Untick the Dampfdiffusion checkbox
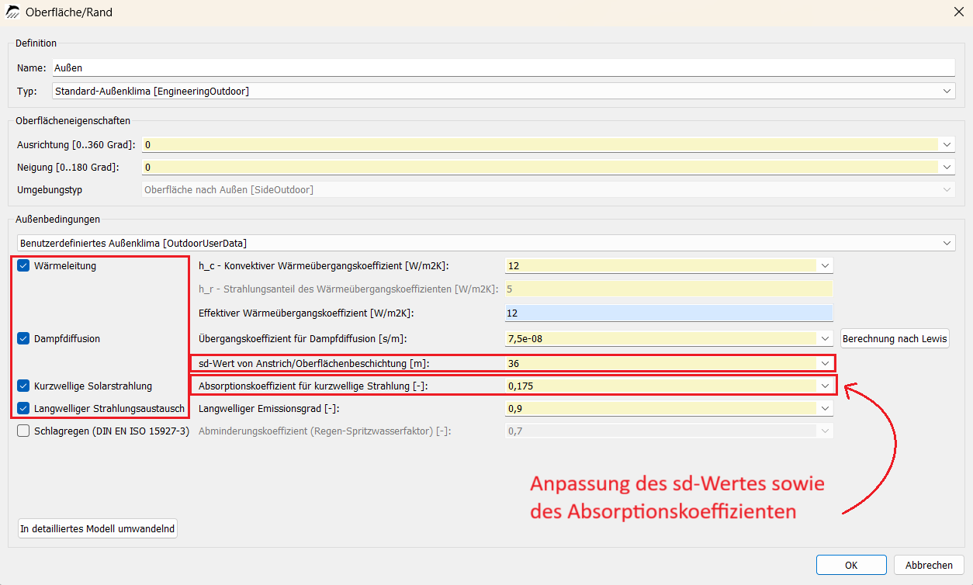 (23, 338)
